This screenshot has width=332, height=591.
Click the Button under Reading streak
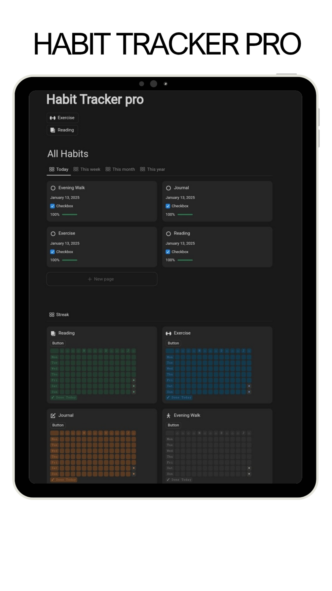click(58, 343)
